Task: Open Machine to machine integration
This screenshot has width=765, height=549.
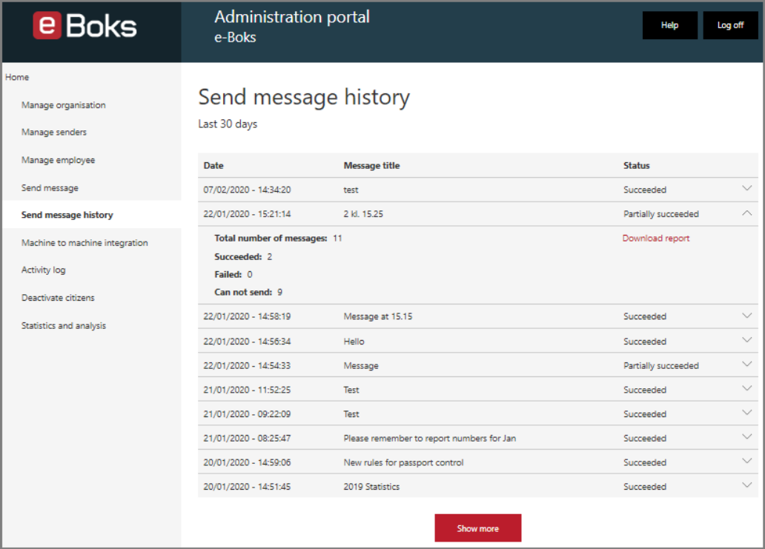Action: pyautogui.click(x=85, y=243)
